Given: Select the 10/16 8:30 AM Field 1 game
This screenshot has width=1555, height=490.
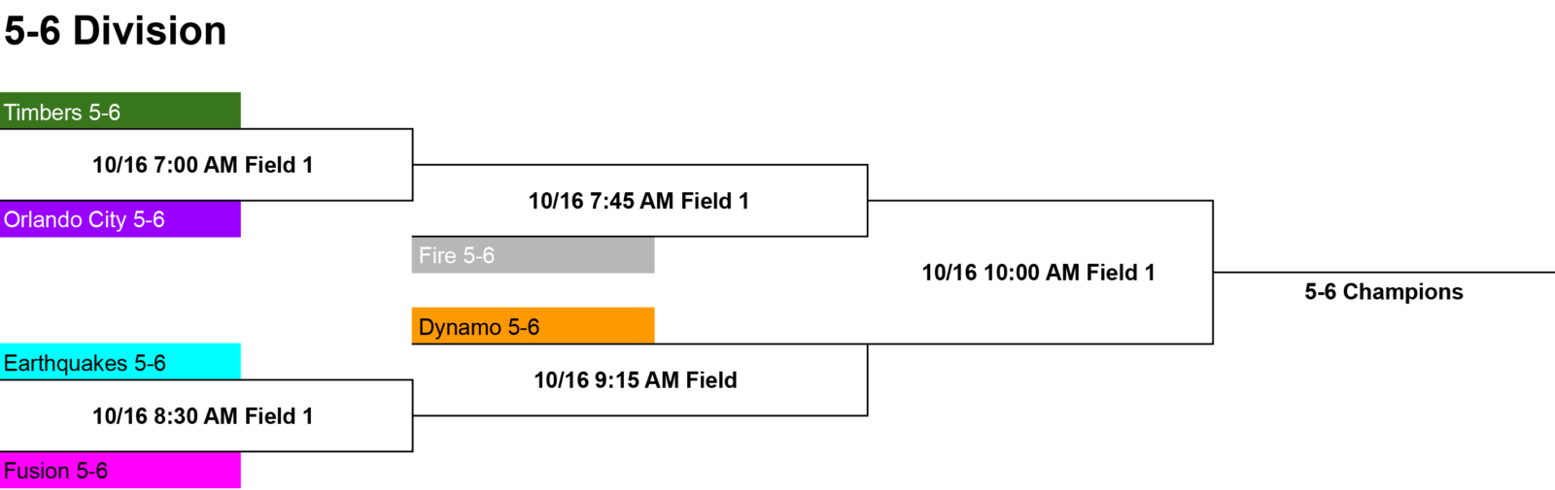Looking at the screenshot, I should pyautogui.click(x=203, y=416).
